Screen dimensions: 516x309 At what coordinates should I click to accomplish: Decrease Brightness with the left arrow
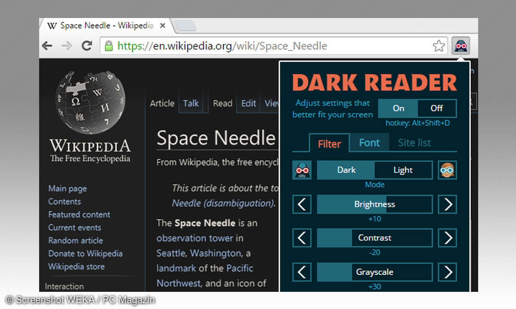[x=301, y=204]
